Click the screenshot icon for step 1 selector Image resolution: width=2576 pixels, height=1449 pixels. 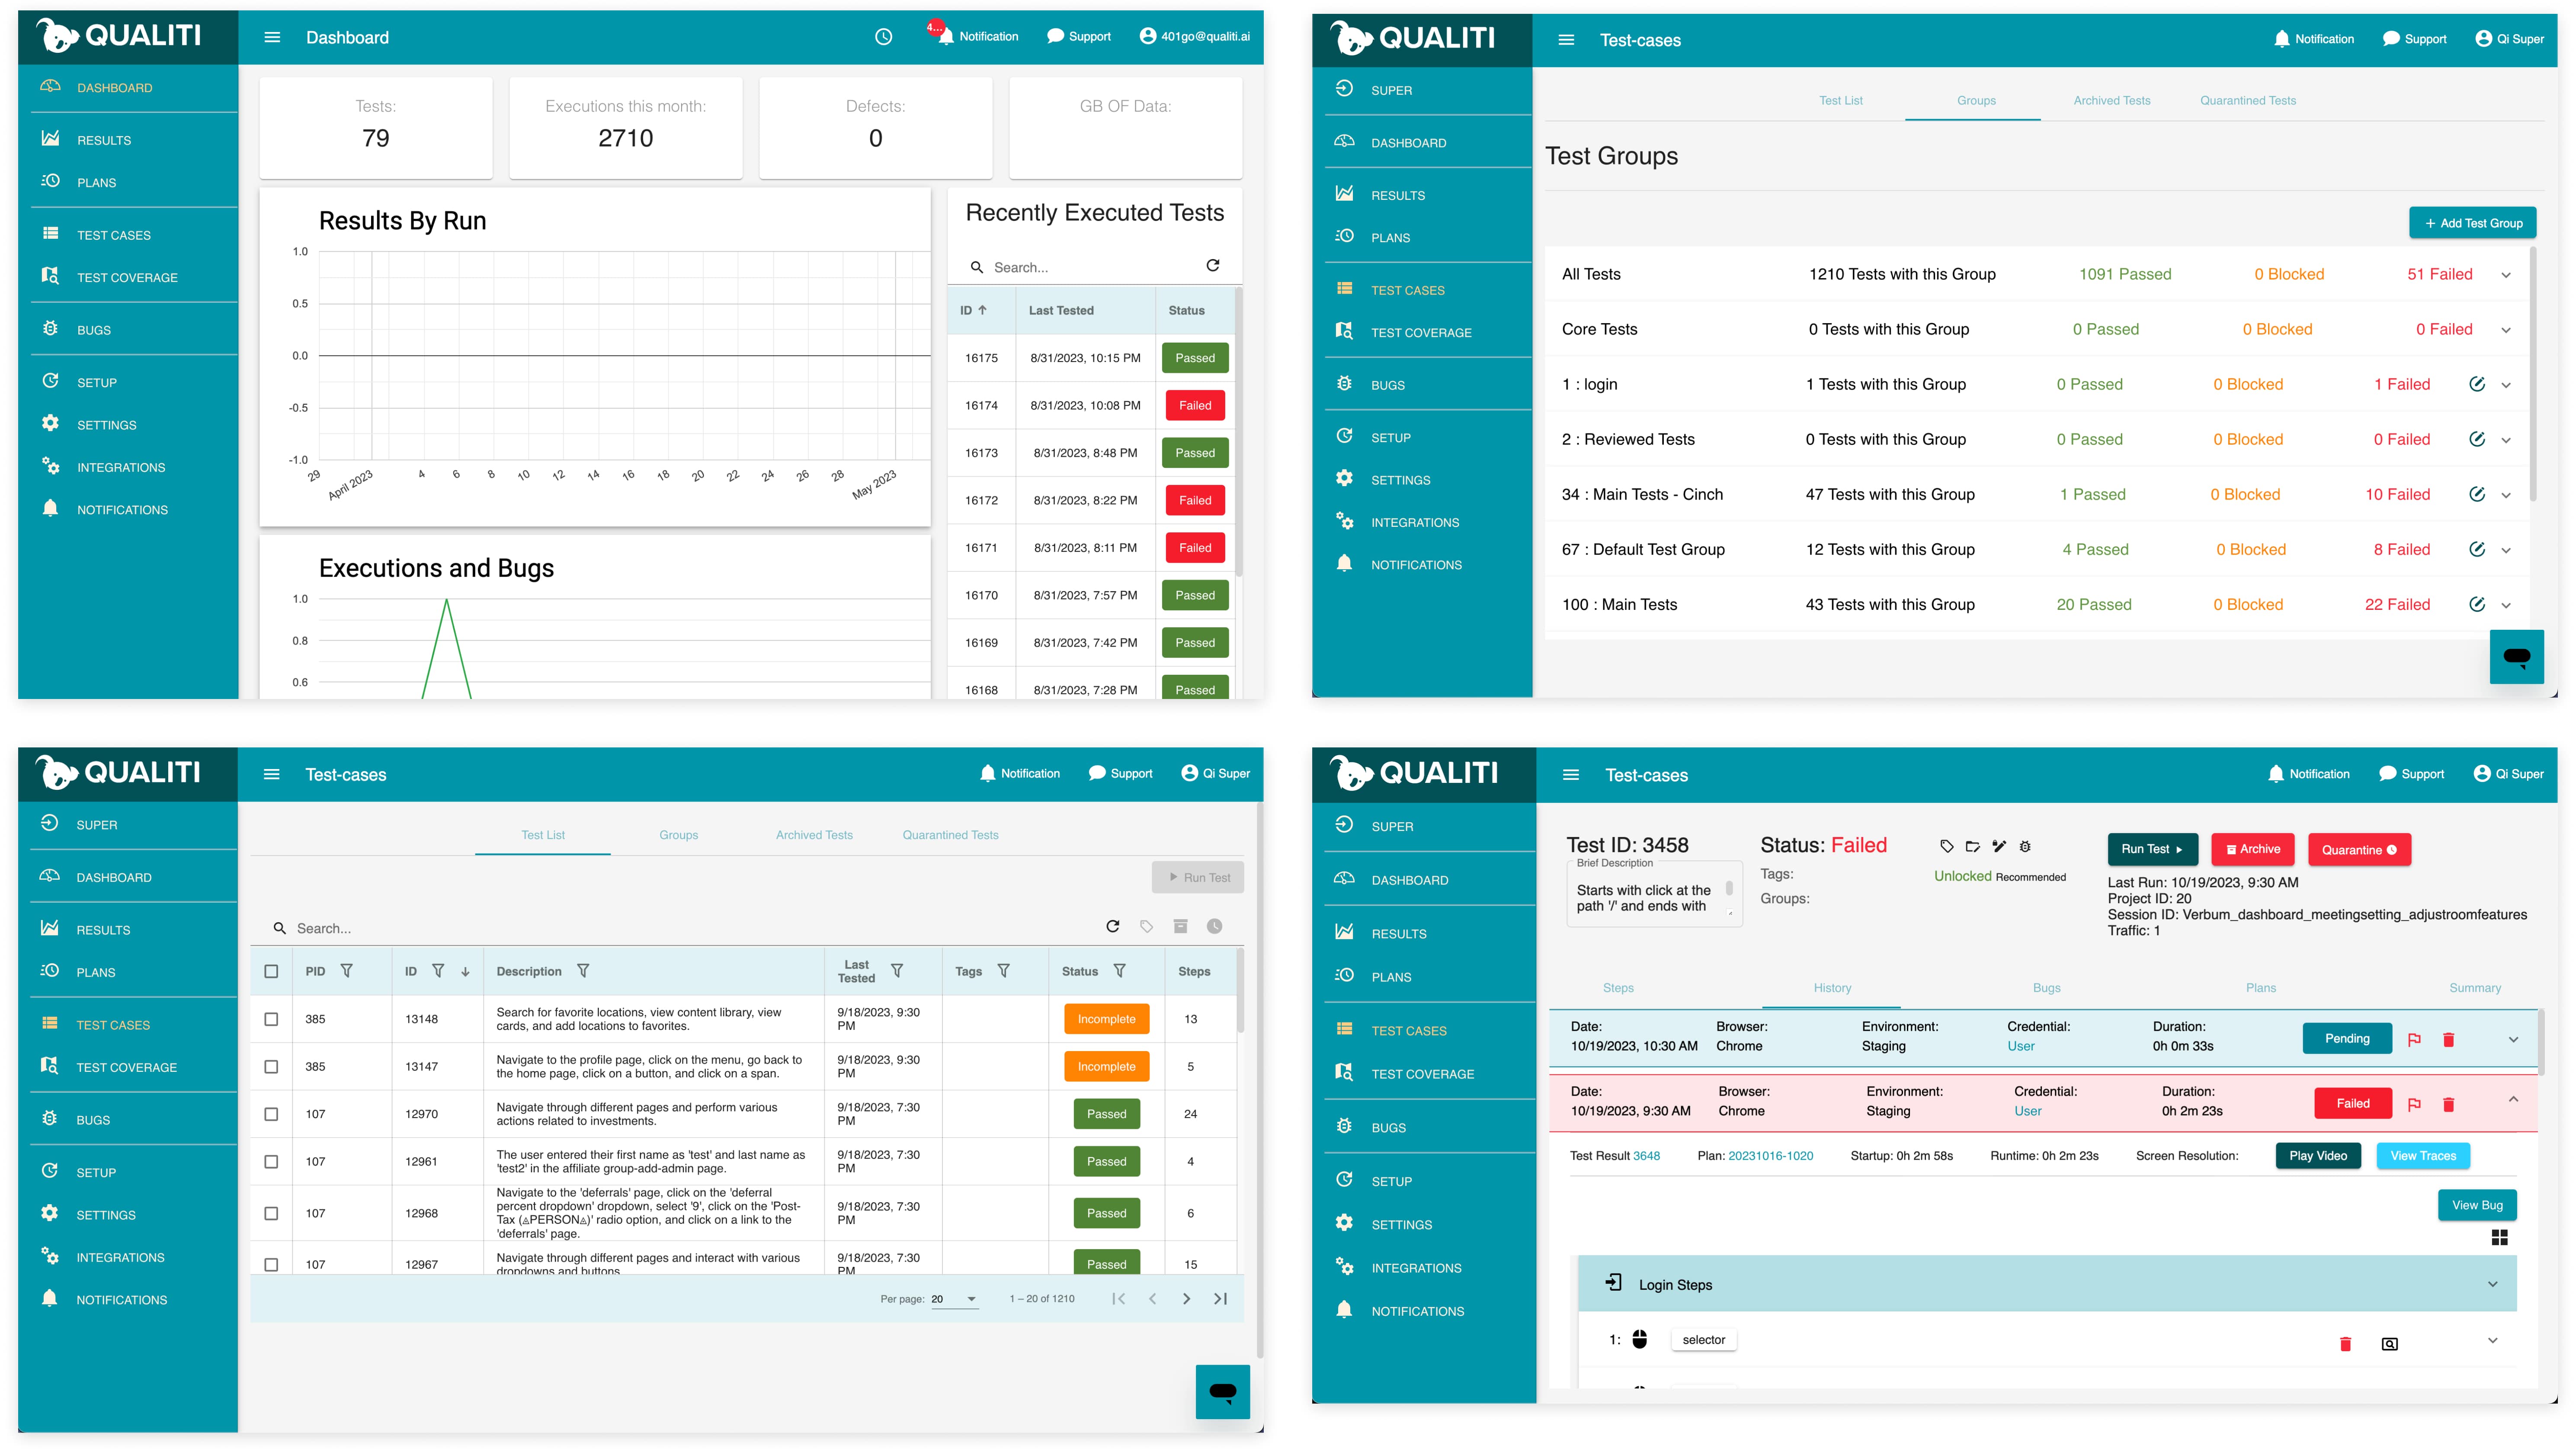coord(2389,1343)
